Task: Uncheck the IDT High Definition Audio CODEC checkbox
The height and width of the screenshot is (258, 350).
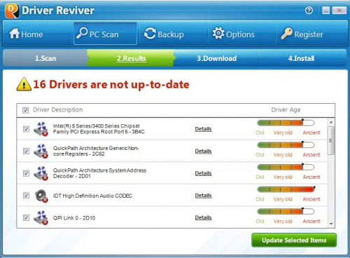Action: click(x=26, y=196)
